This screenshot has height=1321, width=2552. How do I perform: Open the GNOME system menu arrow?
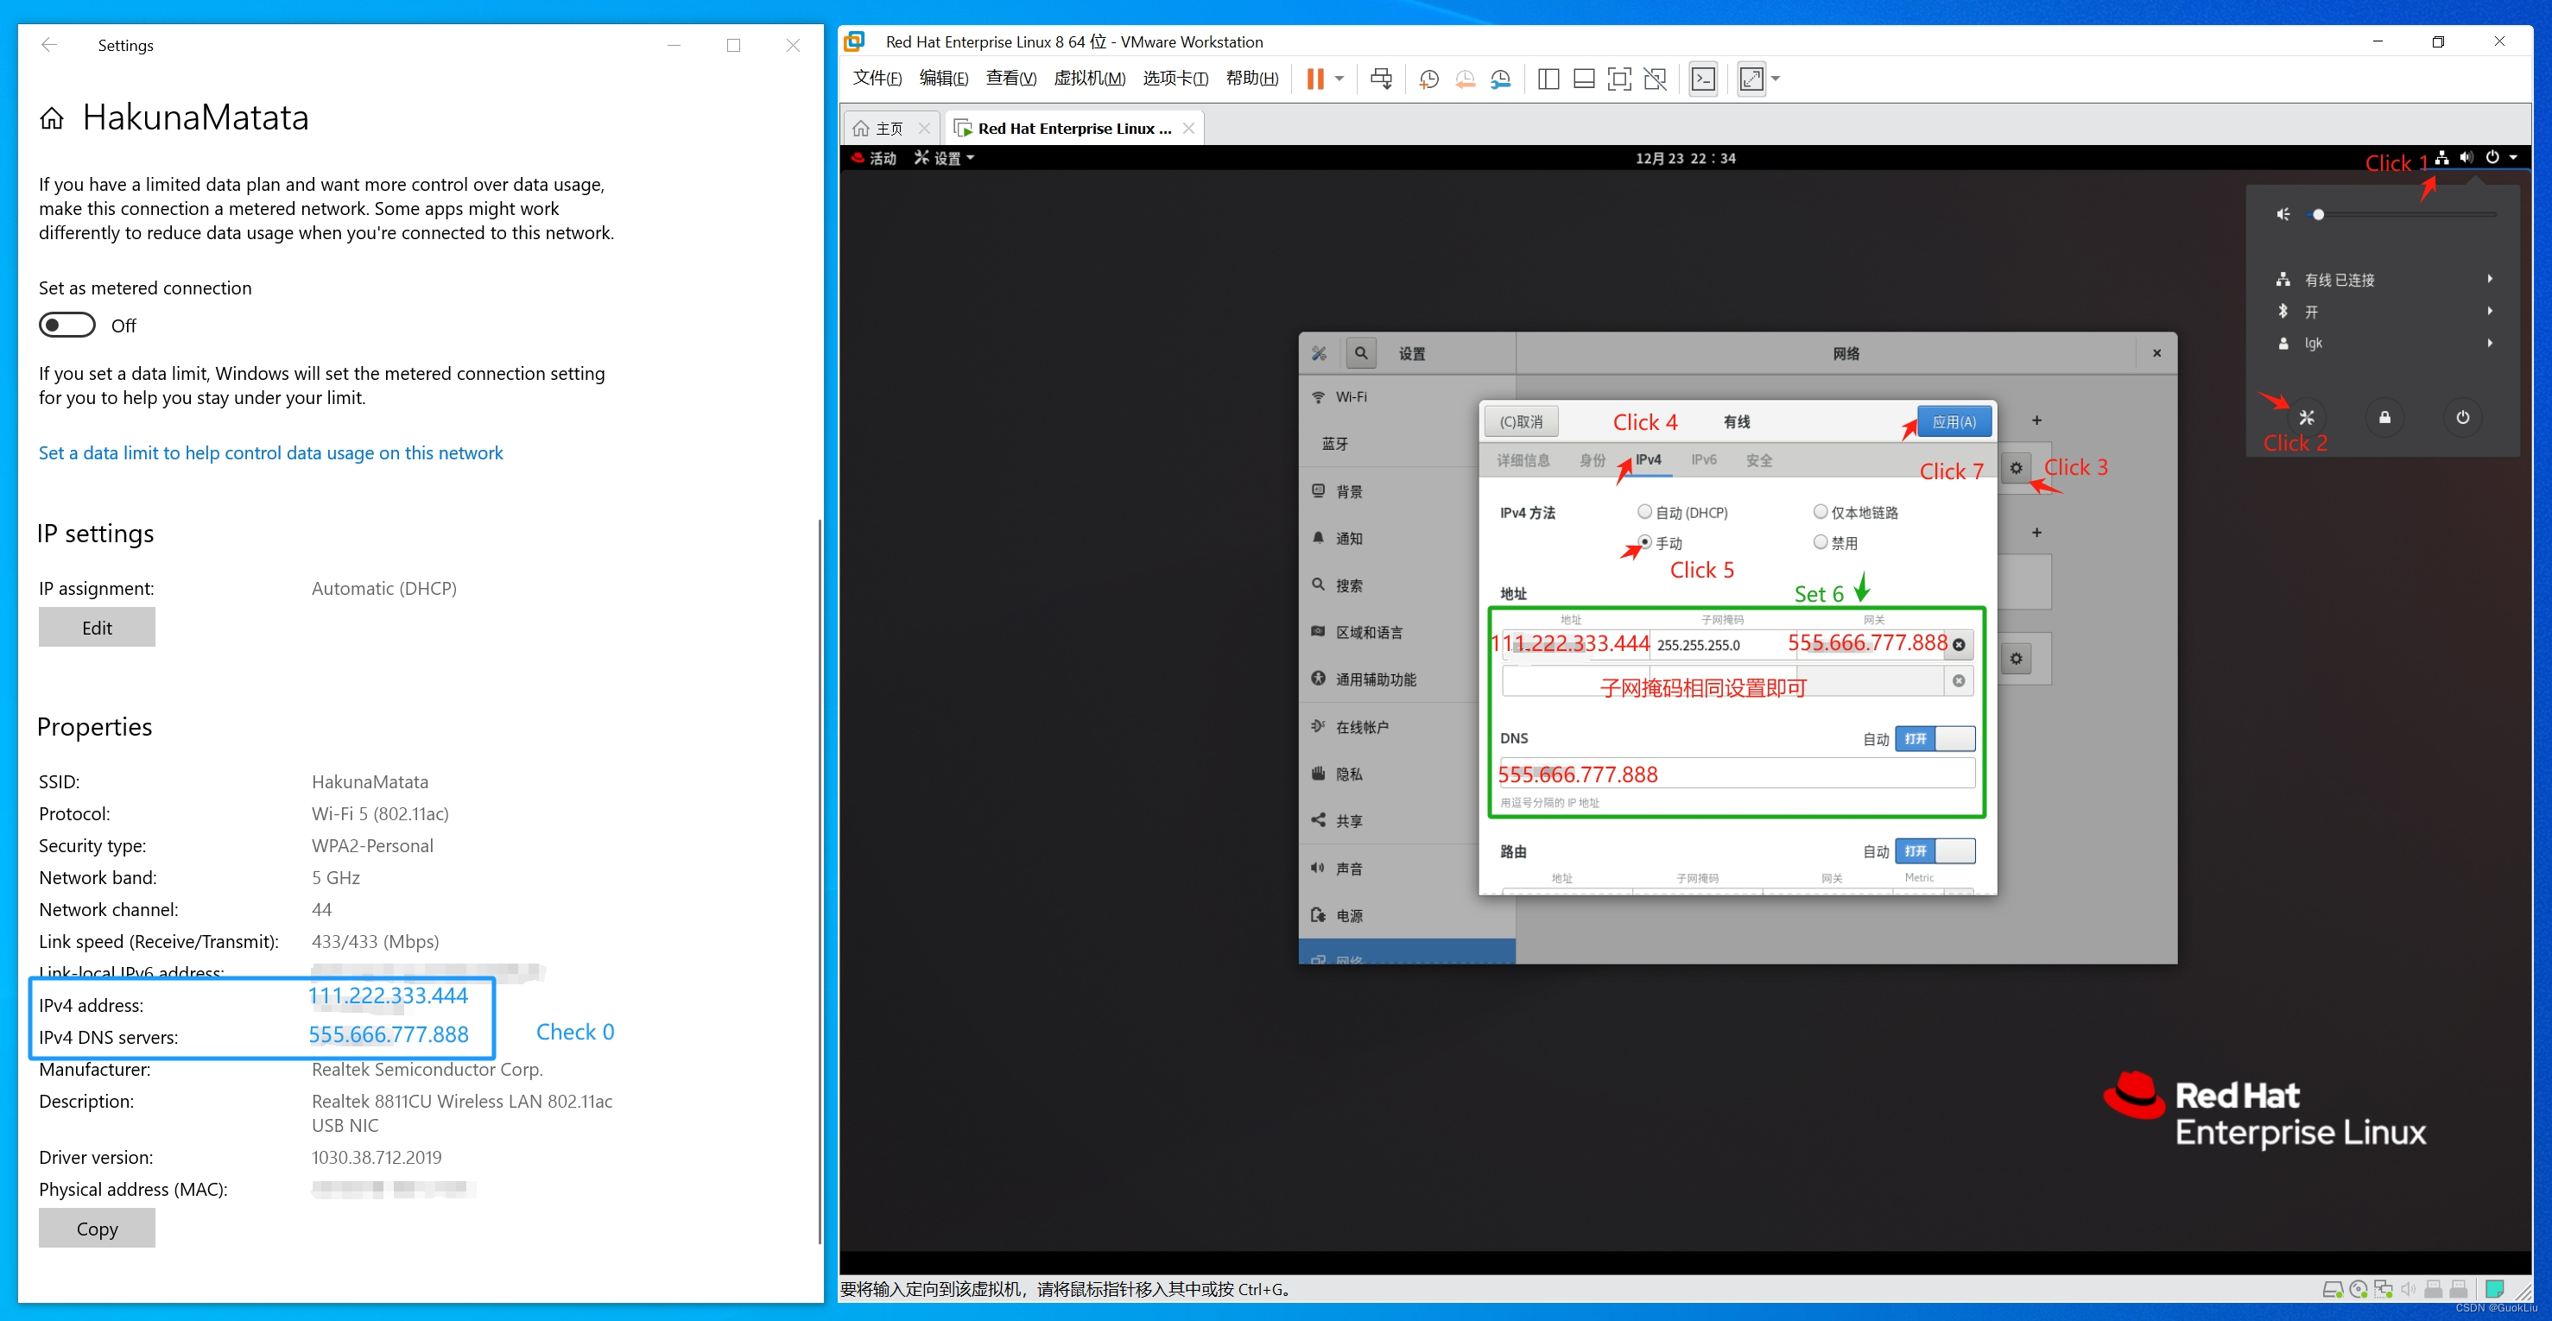2513,157
